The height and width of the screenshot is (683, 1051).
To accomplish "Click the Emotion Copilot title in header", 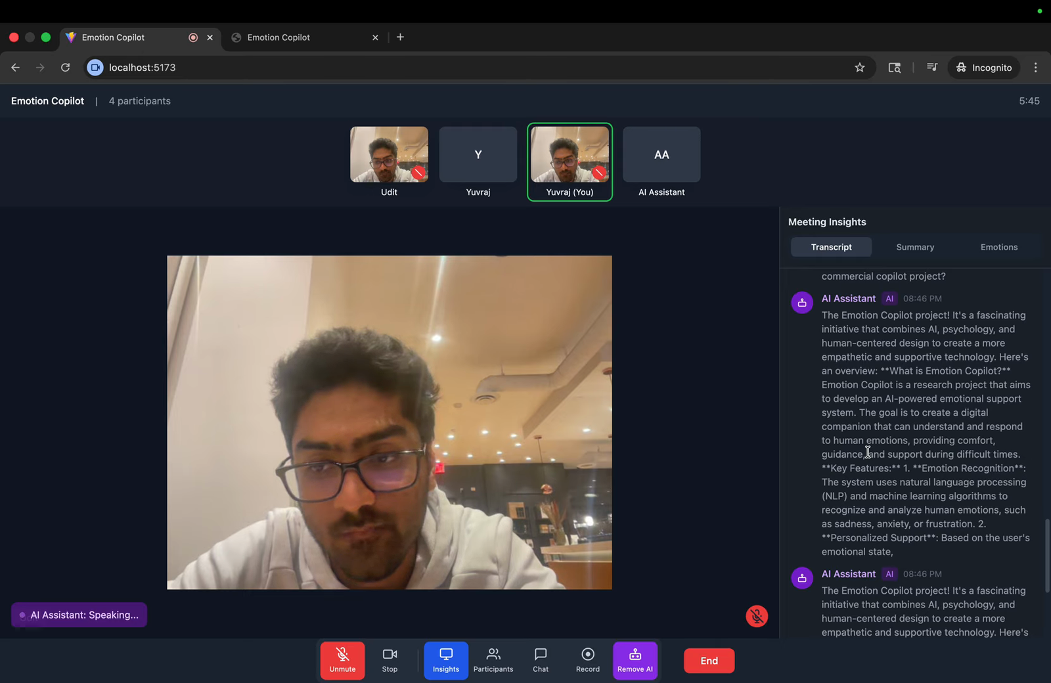I will [x=47, y=101].
